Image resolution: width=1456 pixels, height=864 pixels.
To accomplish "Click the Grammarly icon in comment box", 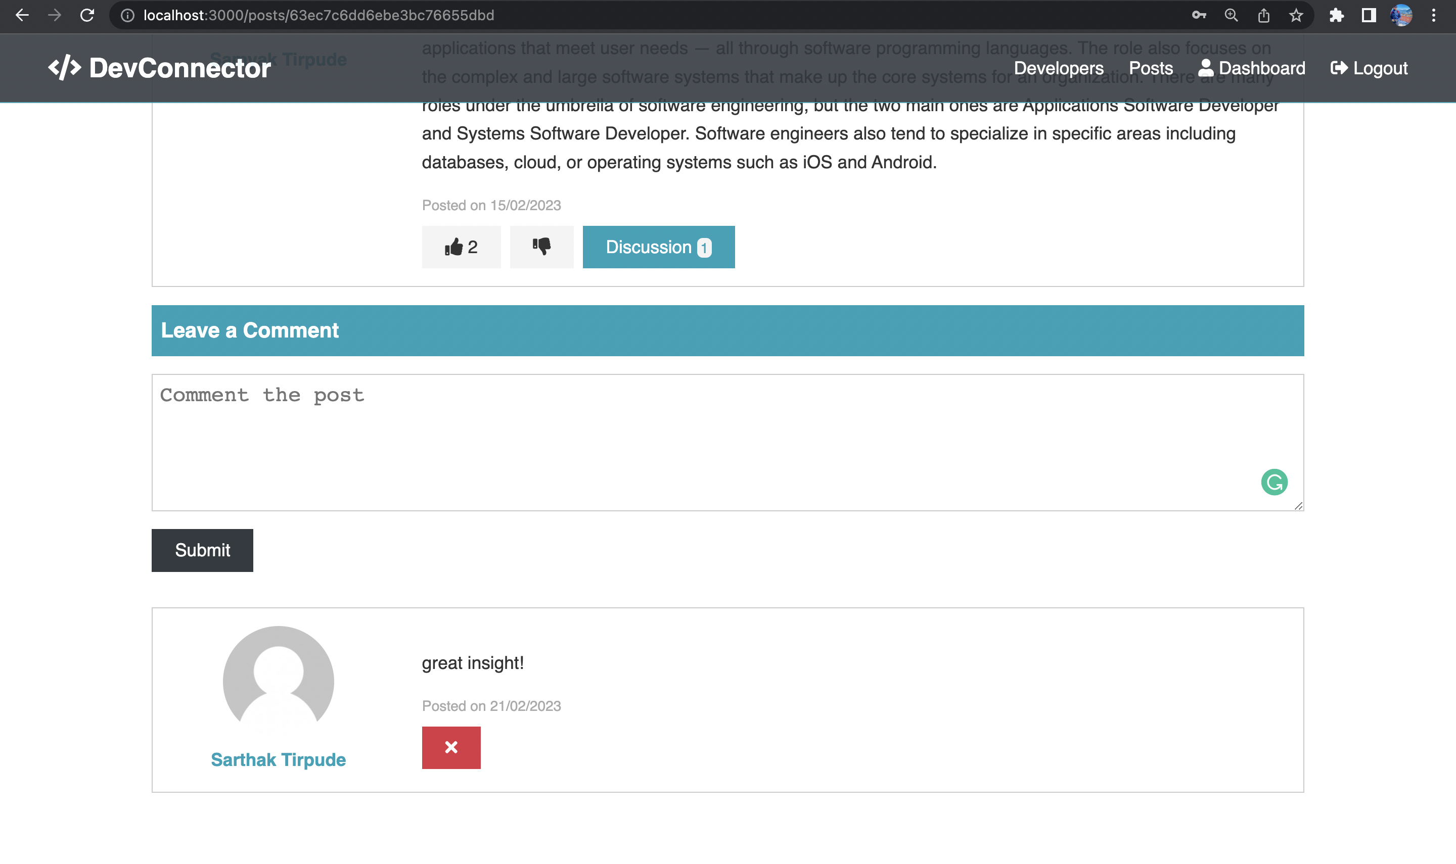I will click(x=1273, y=482).
